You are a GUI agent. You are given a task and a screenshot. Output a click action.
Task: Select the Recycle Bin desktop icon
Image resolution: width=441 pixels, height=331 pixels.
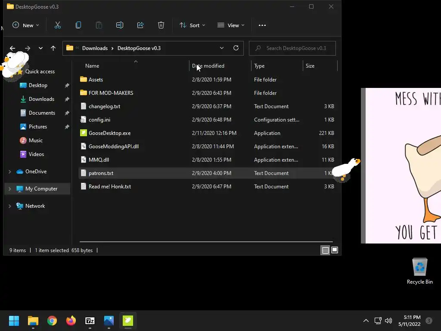pyautogui.click(x=419, y=271)
